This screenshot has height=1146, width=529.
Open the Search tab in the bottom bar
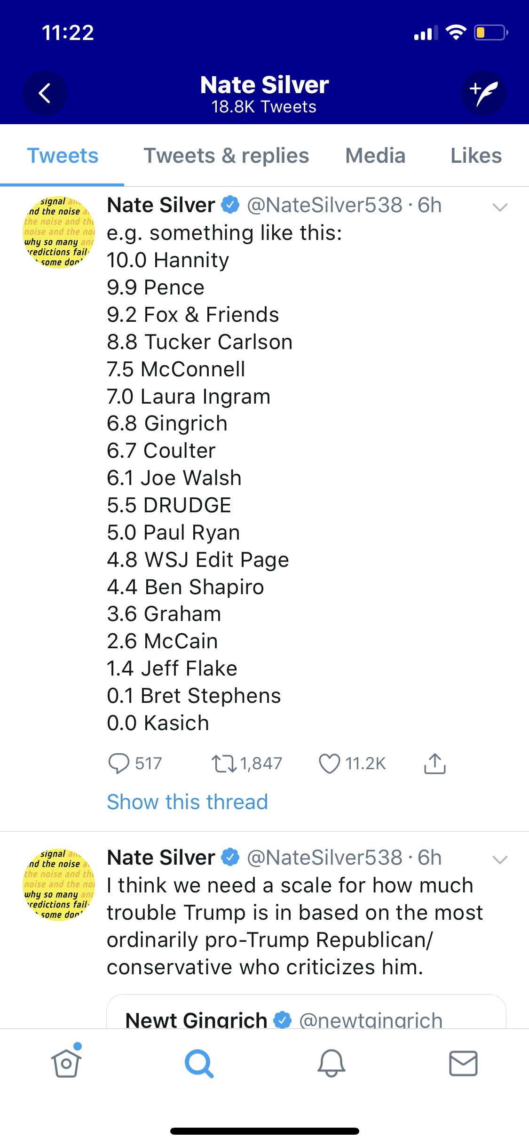(199, 1063)
